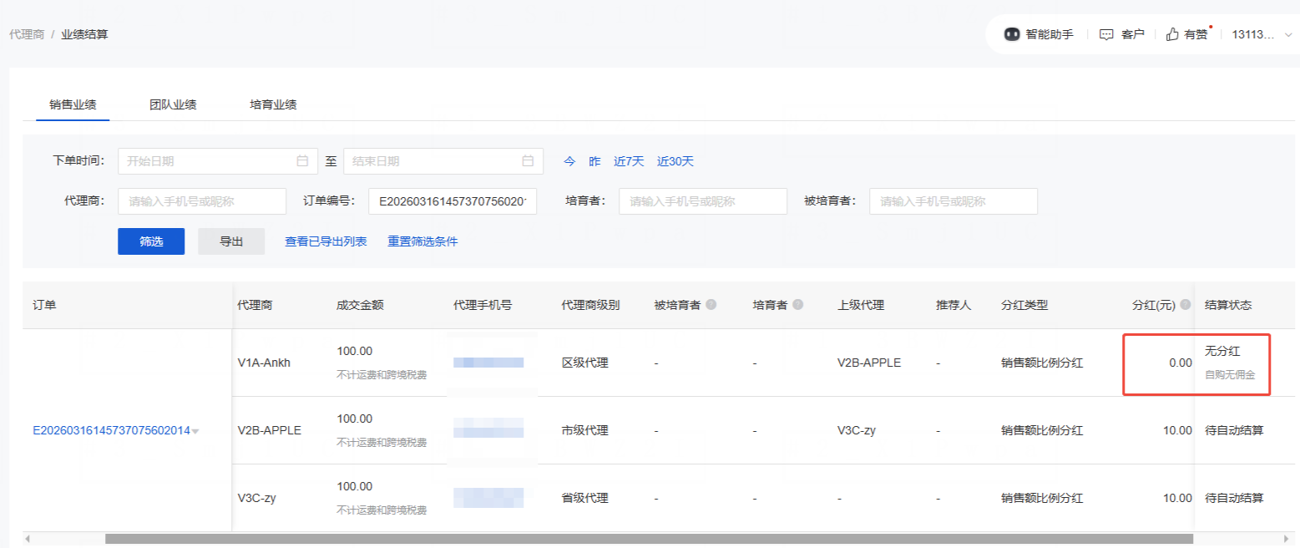This screenshot has width=1300, height=548.
Task: Click the horizontal scrollbar under the table
Action: tap(648, 540)
